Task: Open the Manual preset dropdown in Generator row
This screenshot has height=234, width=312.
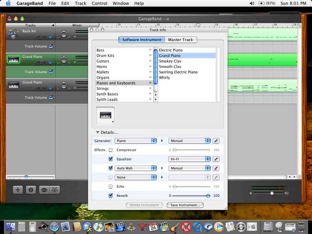Action: pos(189,141)
